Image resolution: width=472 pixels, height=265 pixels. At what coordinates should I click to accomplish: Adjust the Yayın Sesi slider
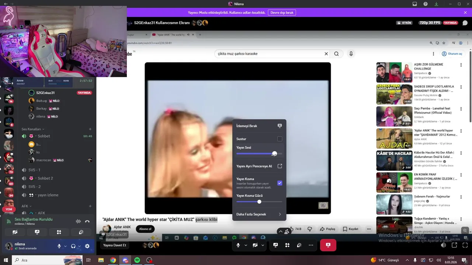[259, 153]
